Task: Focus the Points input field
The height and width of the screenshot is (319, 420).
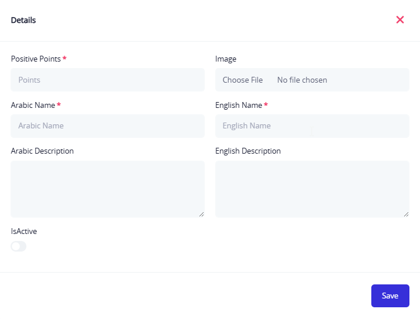Action: tap(107, 80)
